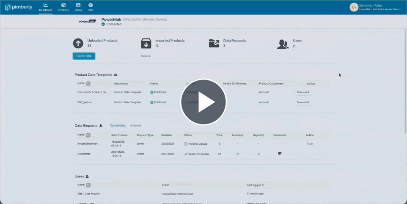Screen dimensions: 407x204
Task: View the Aircon Enrichment request
Action: [310, 144]
